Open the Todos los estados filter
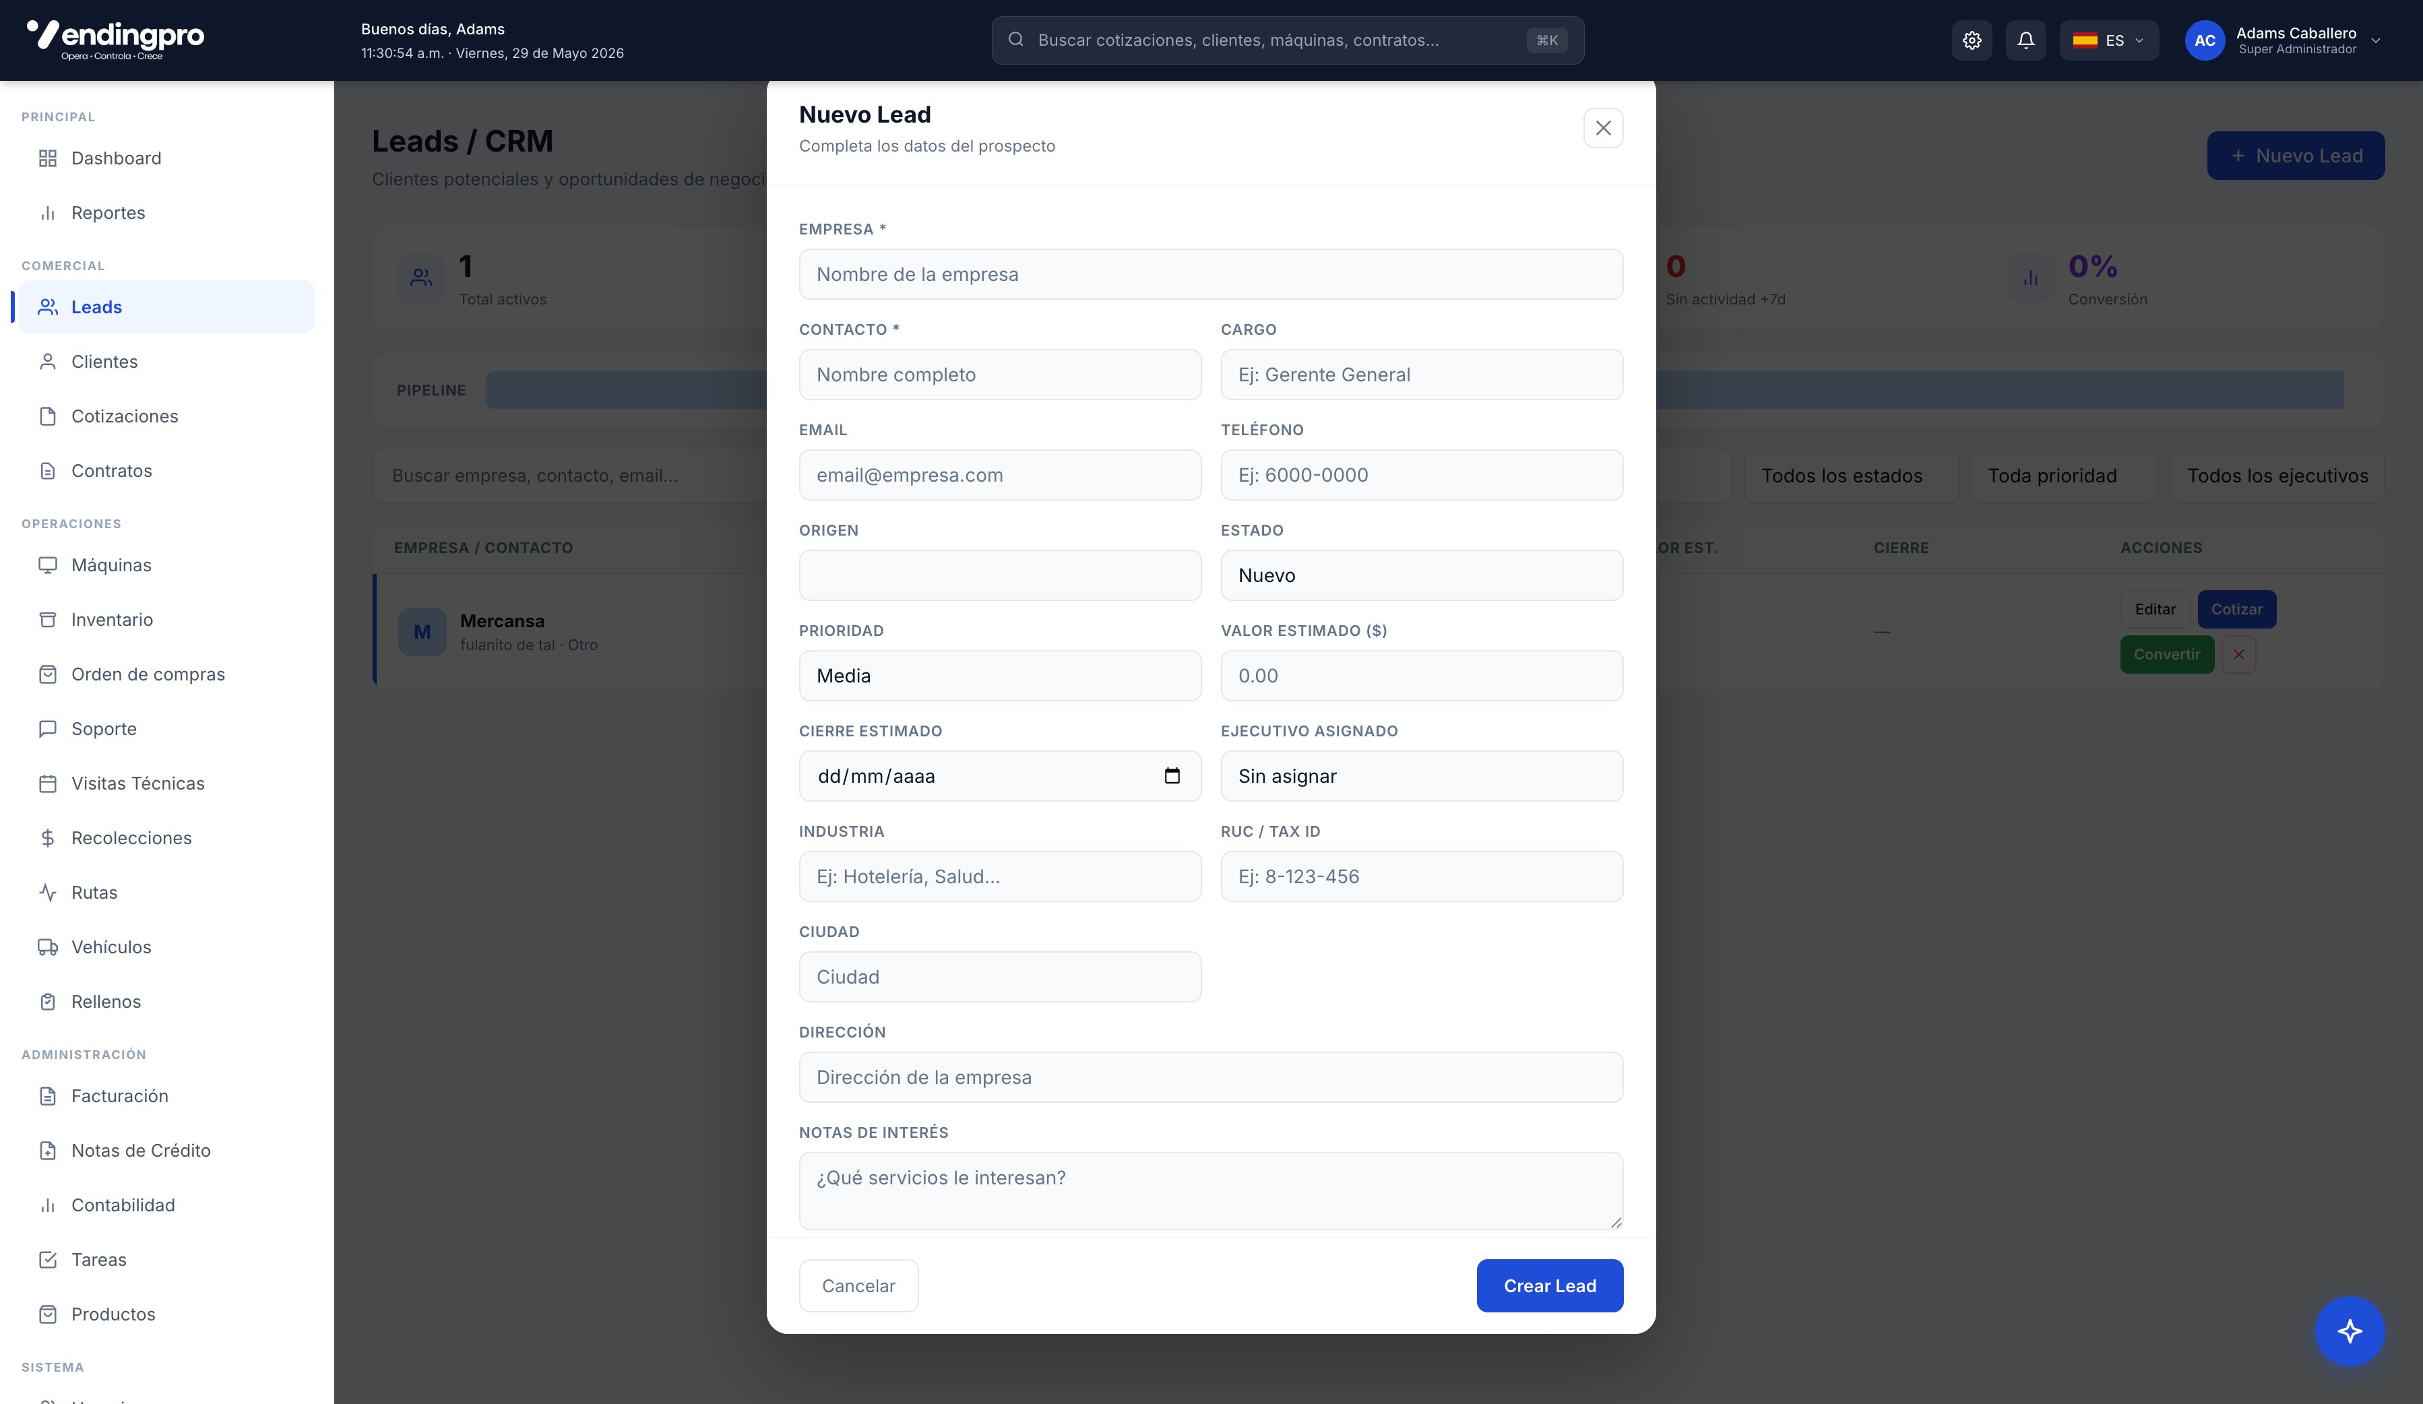 point(1850,475)
